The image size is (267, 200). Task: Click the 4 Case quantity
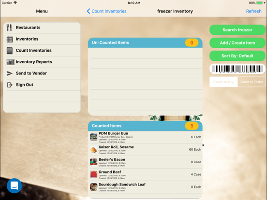point(196,174)
